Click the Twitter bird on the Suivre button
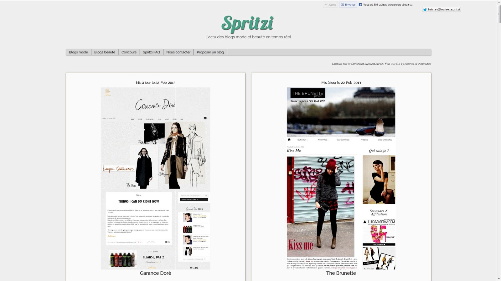This screenshot has height=281, width=501. [x=425, y=9]
